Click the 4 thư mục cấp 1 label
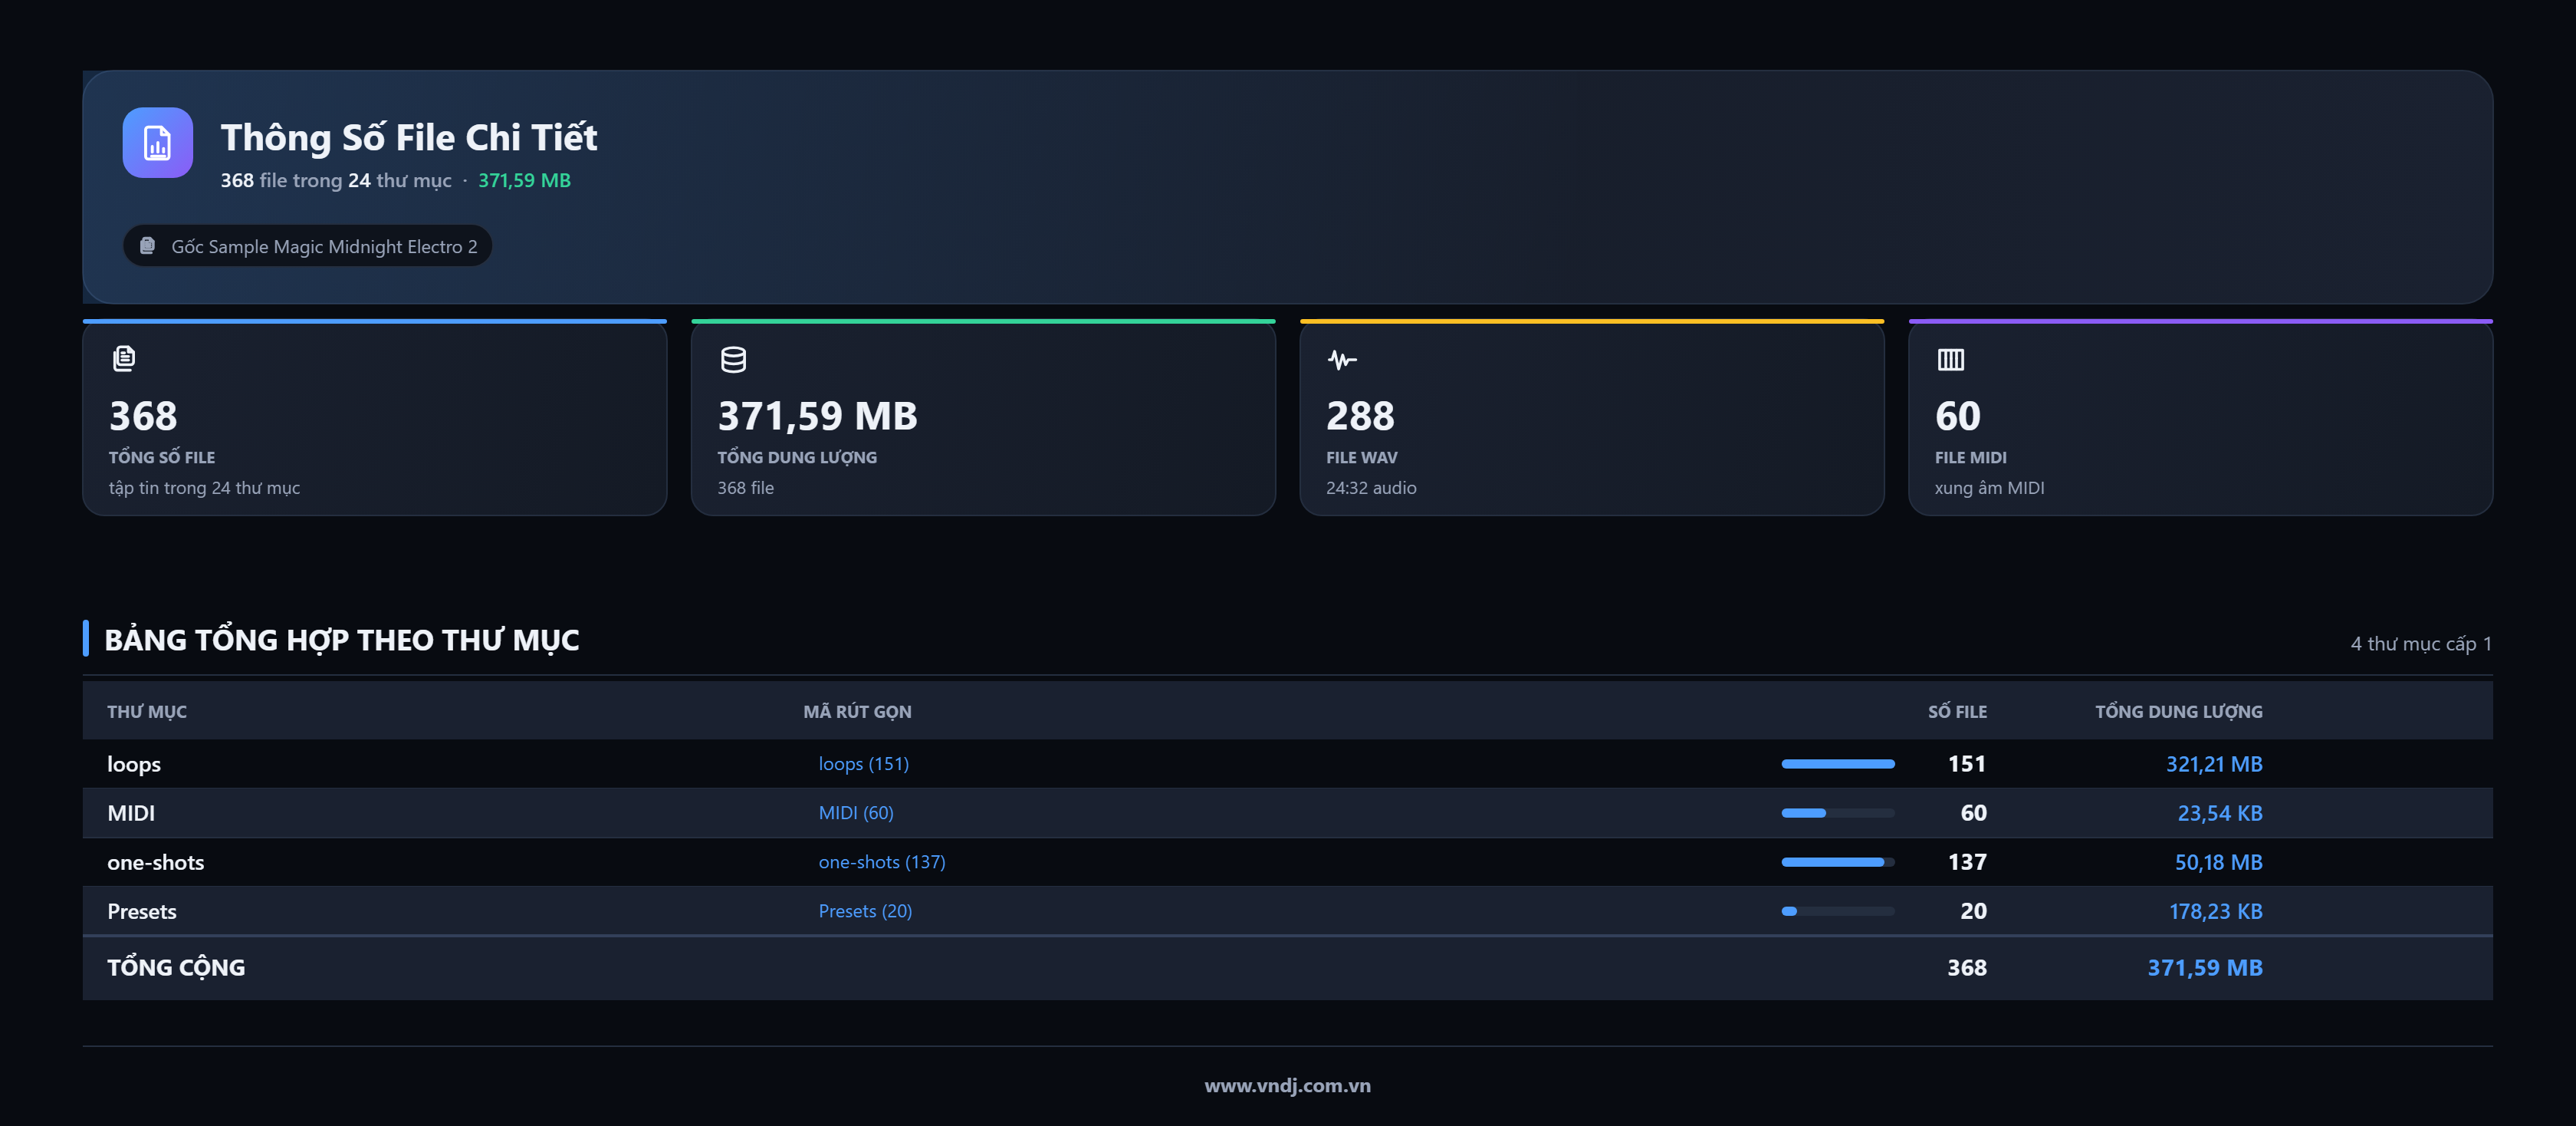 2420,644
